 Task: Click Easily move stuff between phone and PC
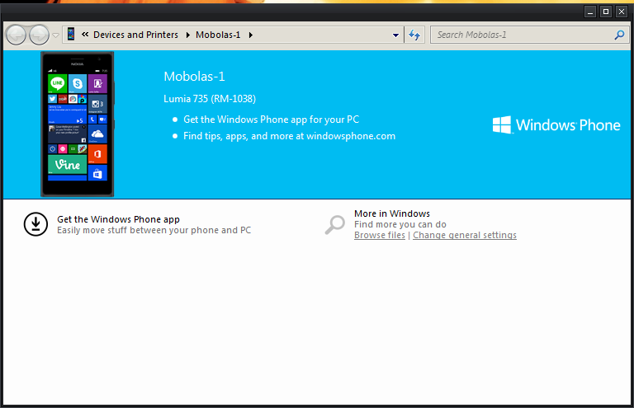click(x=154, y=230)
